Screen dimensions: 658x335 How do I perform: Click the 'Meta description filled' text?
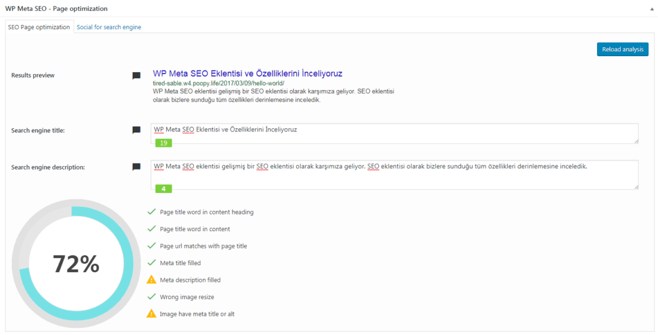click(190, 280)
